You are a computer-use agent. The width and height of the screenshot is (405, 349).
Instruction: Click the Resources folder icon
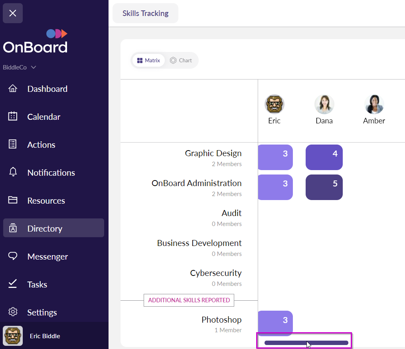[x=13, y=200]
